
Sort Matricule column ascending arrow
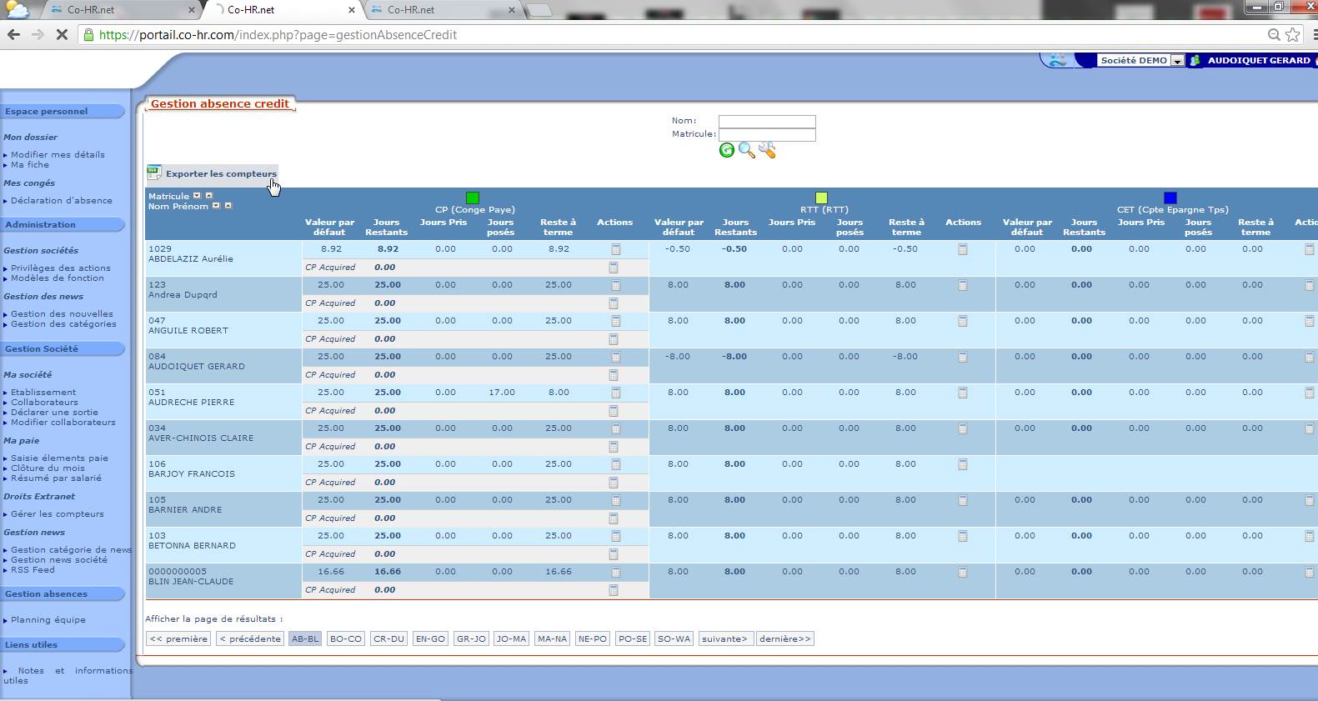[x=209, y=196]
